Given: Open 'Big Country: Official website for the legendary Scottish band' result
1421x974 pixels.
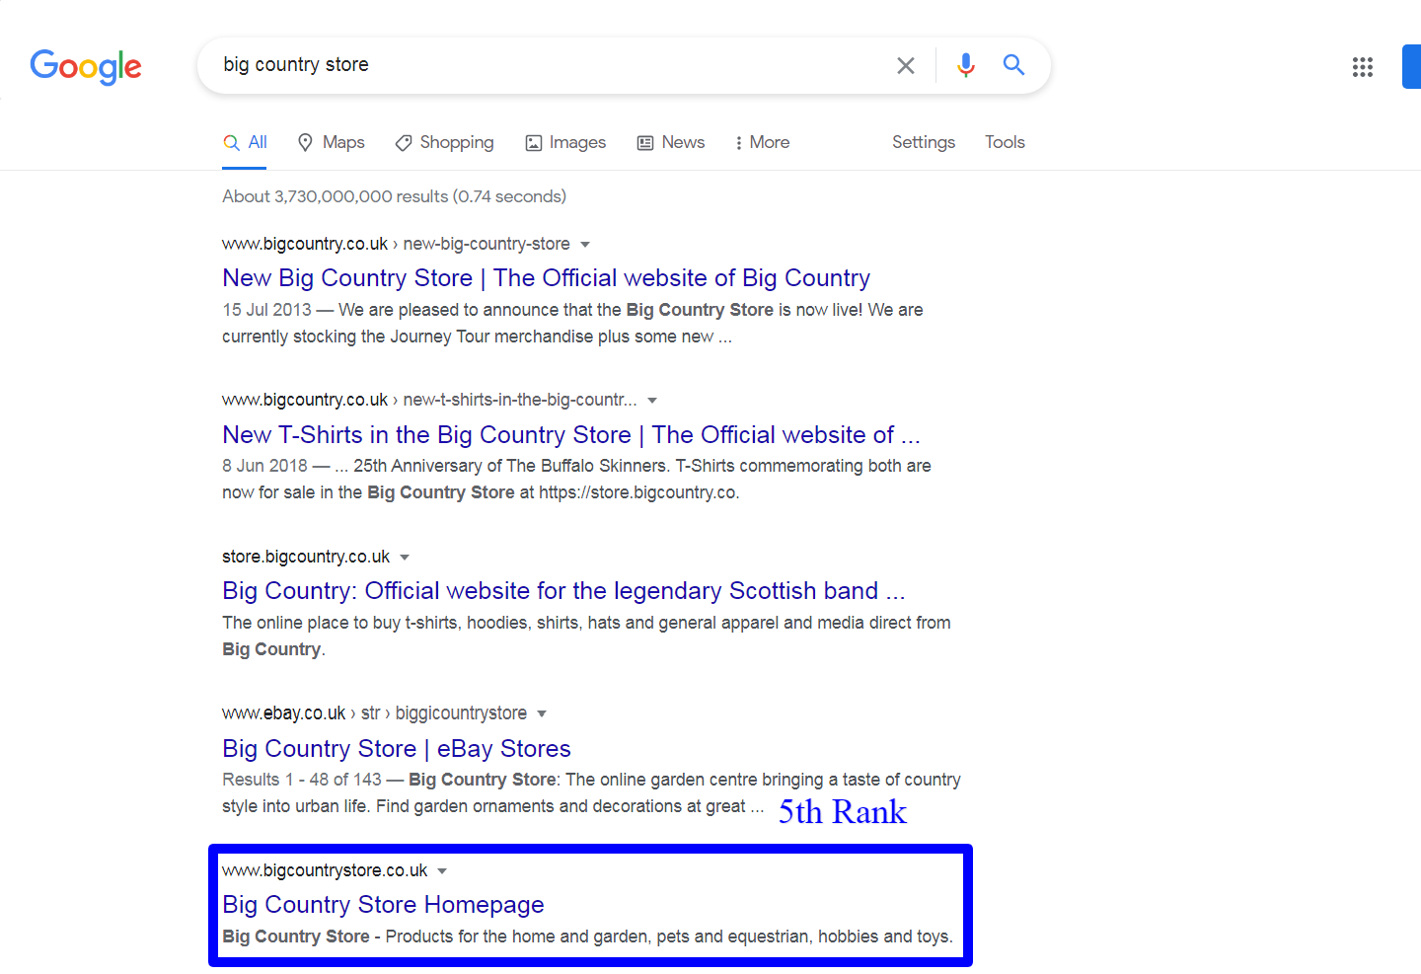Looking at the screenshot, I should [563, 591].
